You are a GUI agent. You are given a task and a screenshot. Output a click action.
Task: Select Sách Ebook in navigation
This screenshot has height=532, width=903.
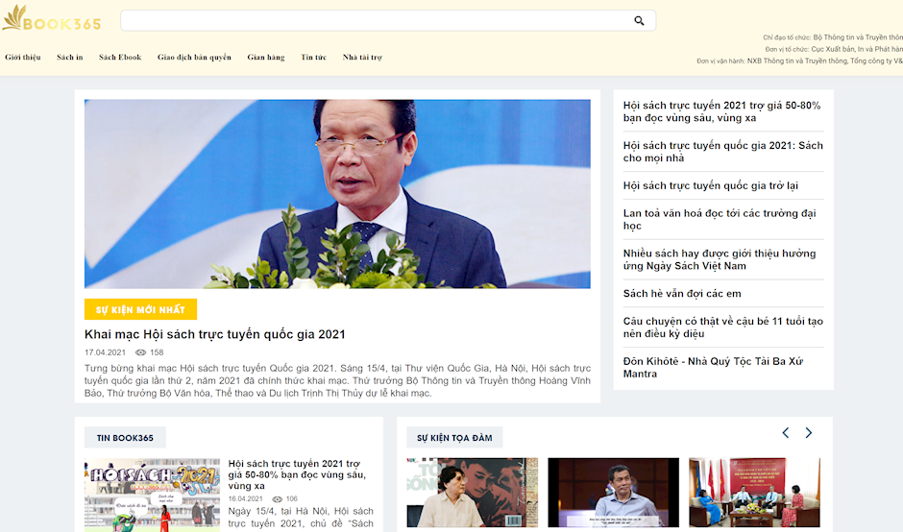click(x=120, y=58)
